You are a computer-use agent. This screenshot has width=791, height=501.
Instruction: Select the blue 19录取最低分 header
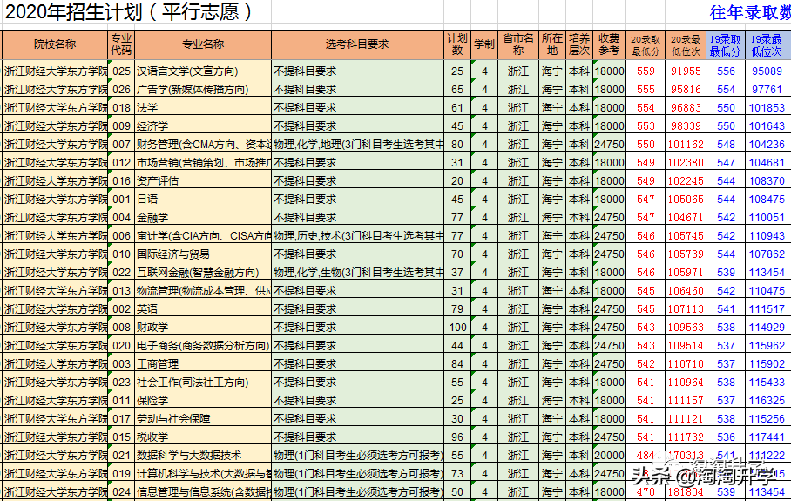click(x=726, y=45)
